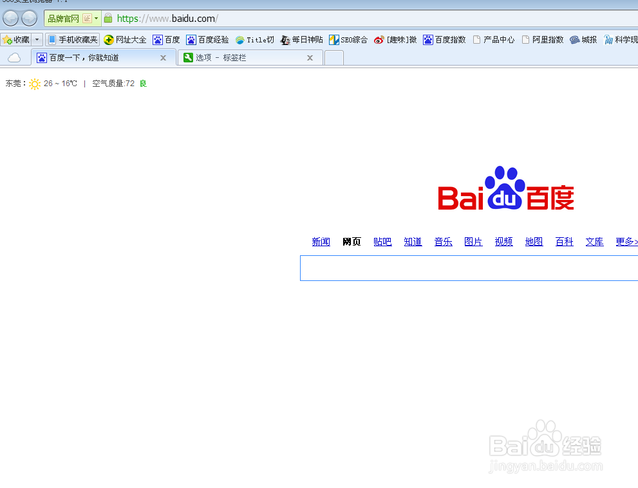Viewport: 638px width, 488px height.
Task: Open the 图片 link
Action: [x=473, y=242]
